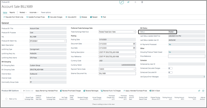This screenshot has width=207, height=108.
Task: Click the Status value Posted
Action: click(171, 32)
